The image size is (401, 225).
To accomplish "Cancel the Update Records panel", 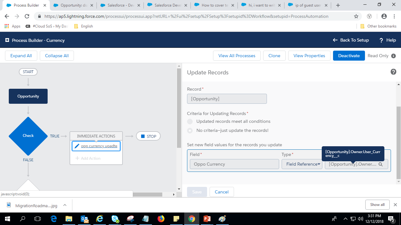I will click(221, 192).
